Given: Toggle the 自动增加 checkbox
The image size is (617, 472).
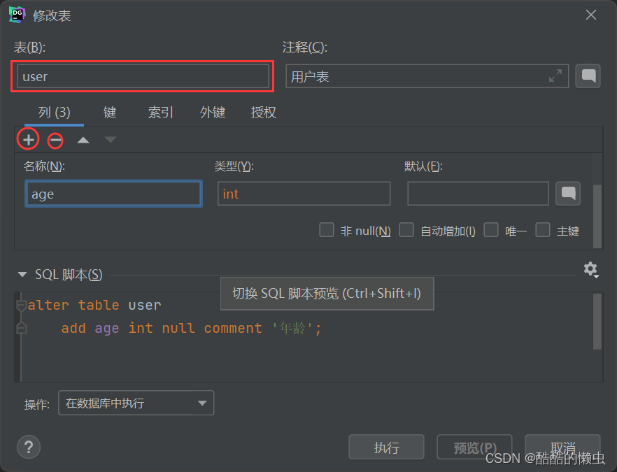Looking at the screenshot, I should click(406, 230).
